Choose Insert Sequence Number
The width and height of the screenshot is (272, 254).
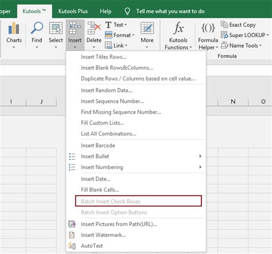136,101
